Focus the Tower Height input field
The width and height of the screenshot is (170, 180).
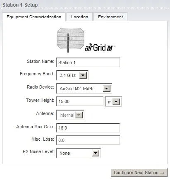(80, 101)
